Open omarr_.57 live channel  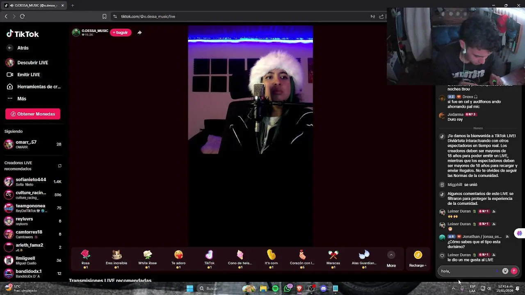(x=33, y=144)
